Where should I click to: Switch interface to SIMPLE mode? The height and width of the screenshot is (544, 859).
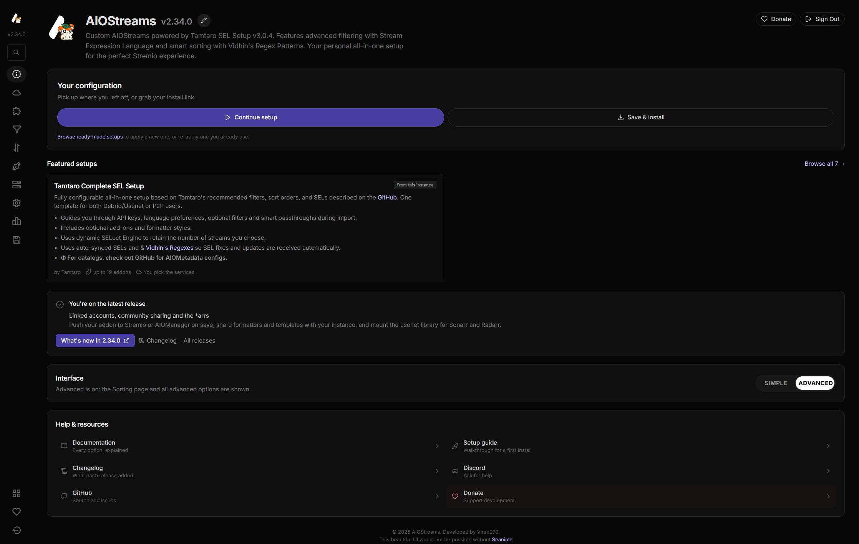pyautogui.click(x=776, y=383)
